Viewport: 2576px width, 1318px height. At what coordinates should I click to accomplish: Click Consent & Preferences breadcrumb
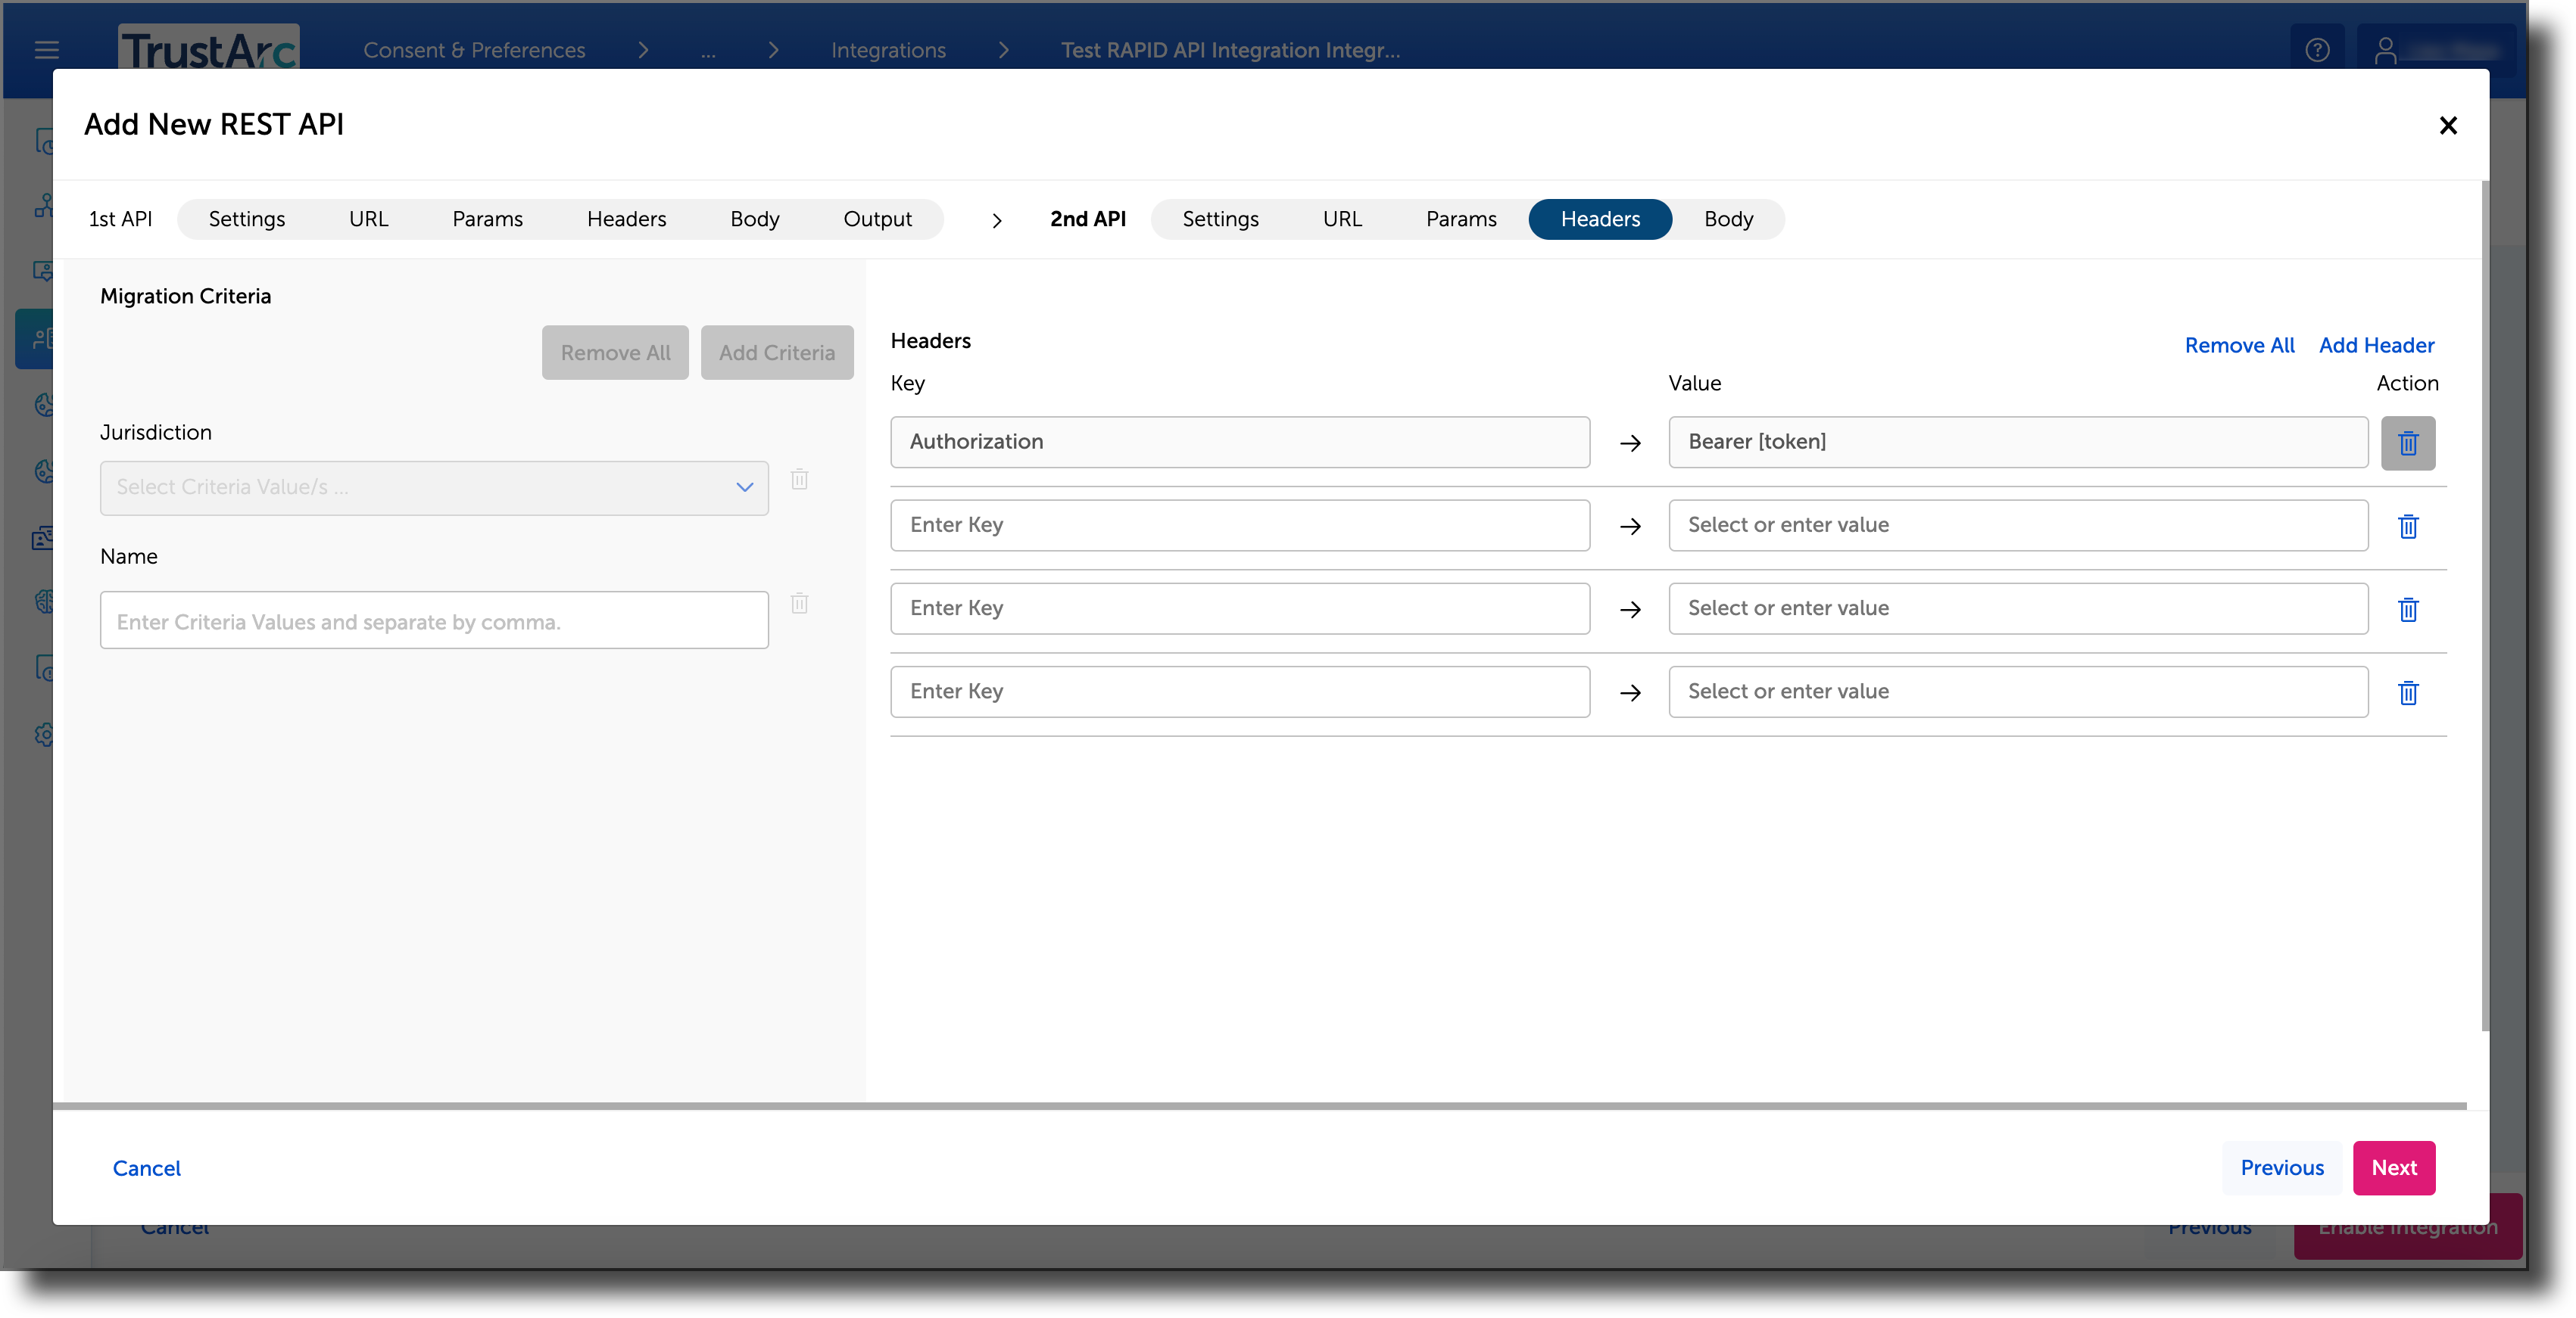tap(474, 50)
